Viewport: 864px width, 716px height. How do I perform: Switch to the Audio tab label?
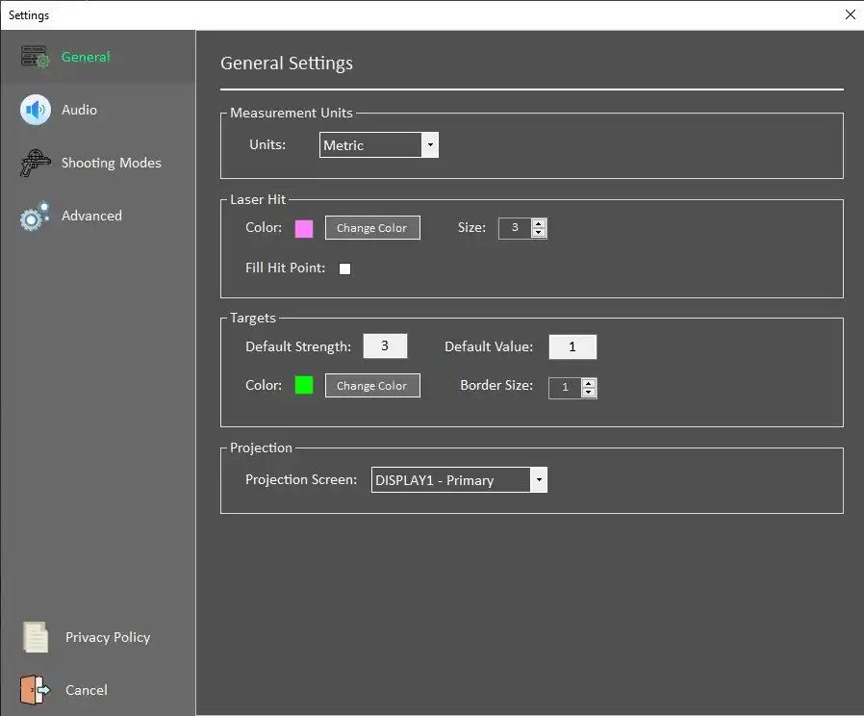click(79, 111)
